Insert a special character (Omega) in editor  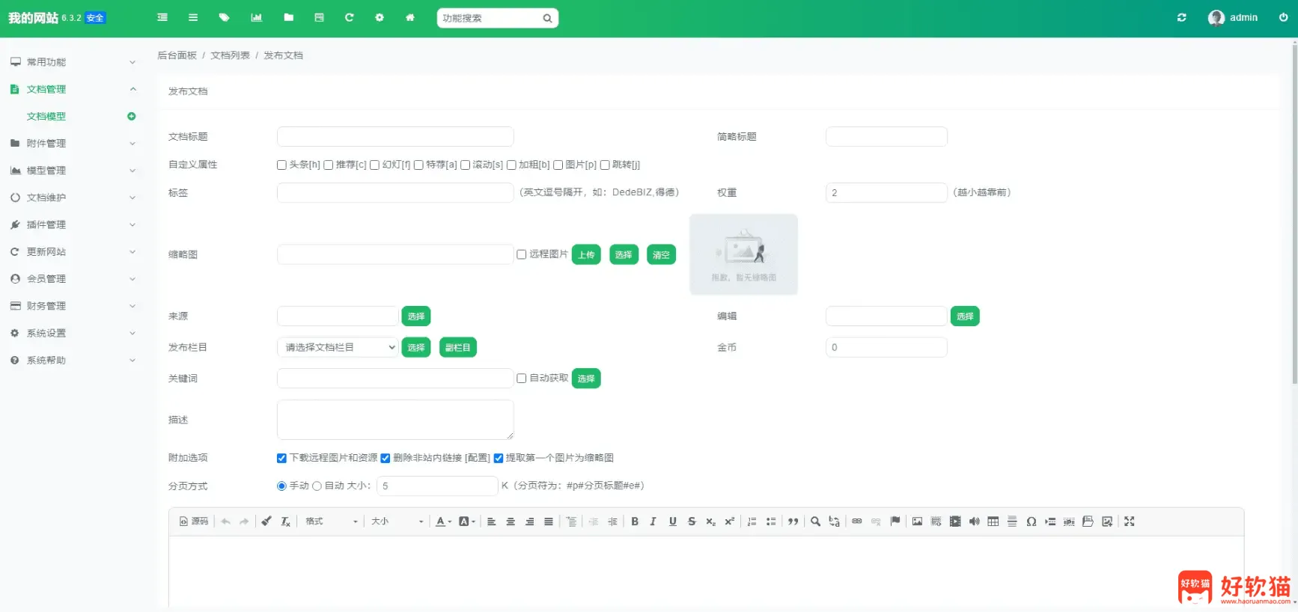pos(1032,521)
